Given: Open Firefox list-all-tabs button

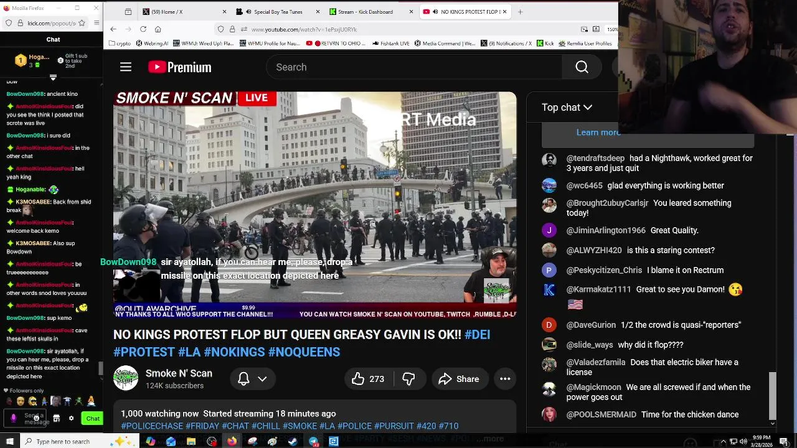Looking at the screenshot, I should click(x=128, y=12).
